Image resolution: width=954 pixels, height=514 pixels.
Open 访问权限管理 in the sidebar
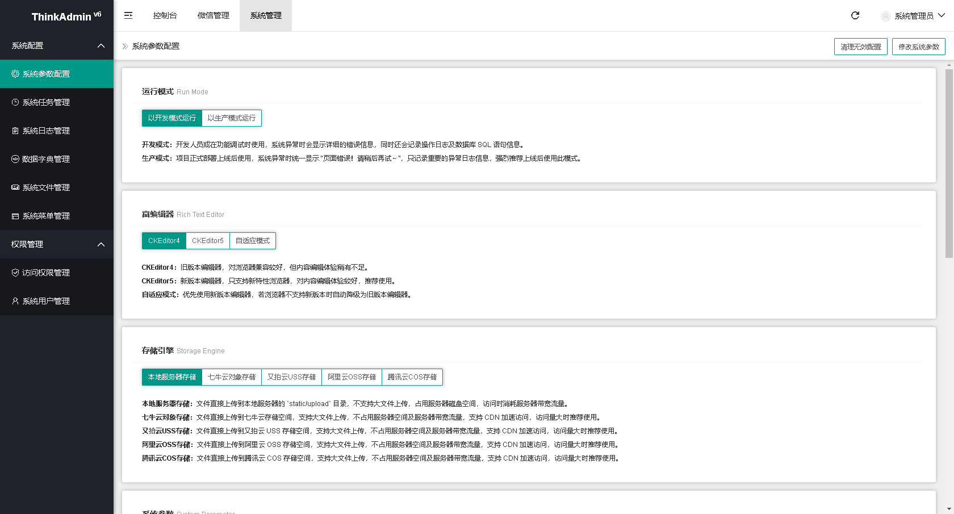point(57,273)
